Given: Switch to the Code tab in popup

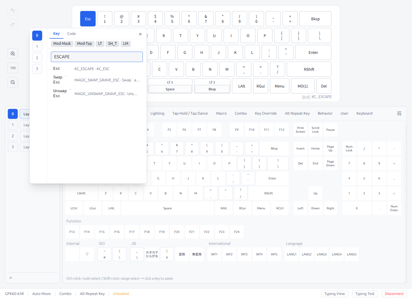Looking at the screenshot, I should click(71, 34).
